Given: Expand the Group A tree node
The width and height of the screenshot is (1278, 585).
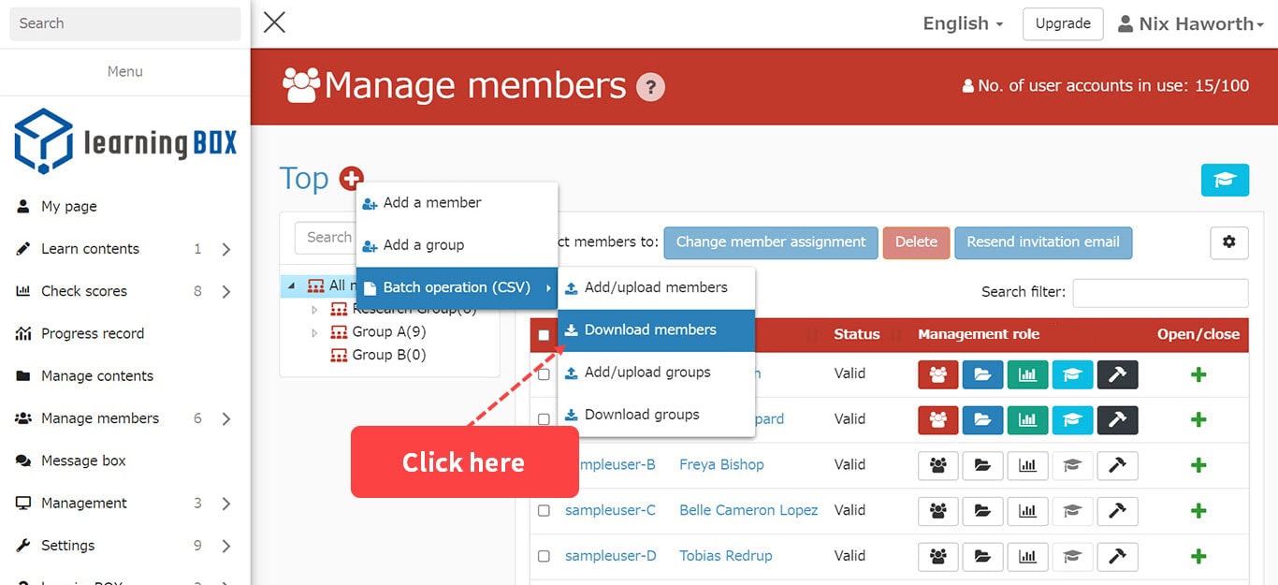Looking at the screenshot, I should (x=314, y=332).
